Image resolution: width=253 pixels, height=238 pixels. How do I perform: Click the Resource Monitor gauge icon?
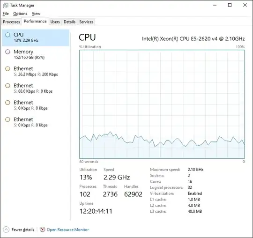(42, 230)
